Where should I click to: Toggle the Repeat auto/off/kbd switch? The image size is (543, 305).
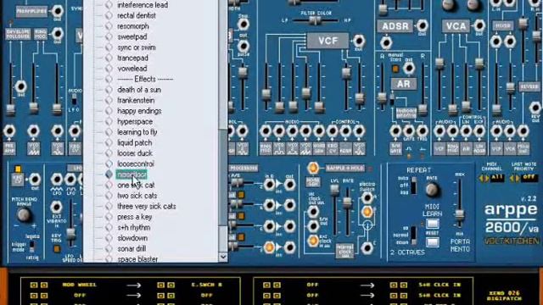413,186
